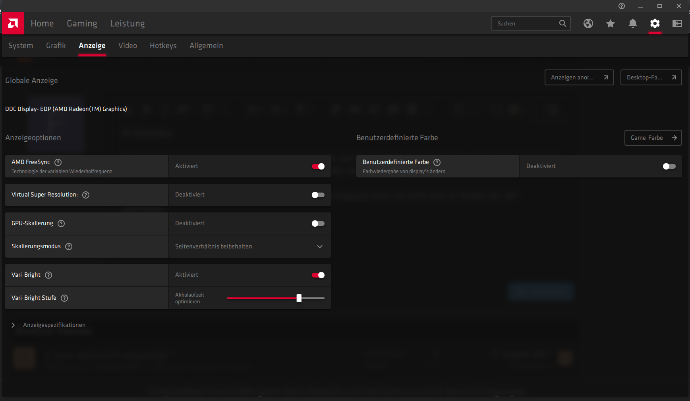Open the account panel icon

[x=678, y=23]
